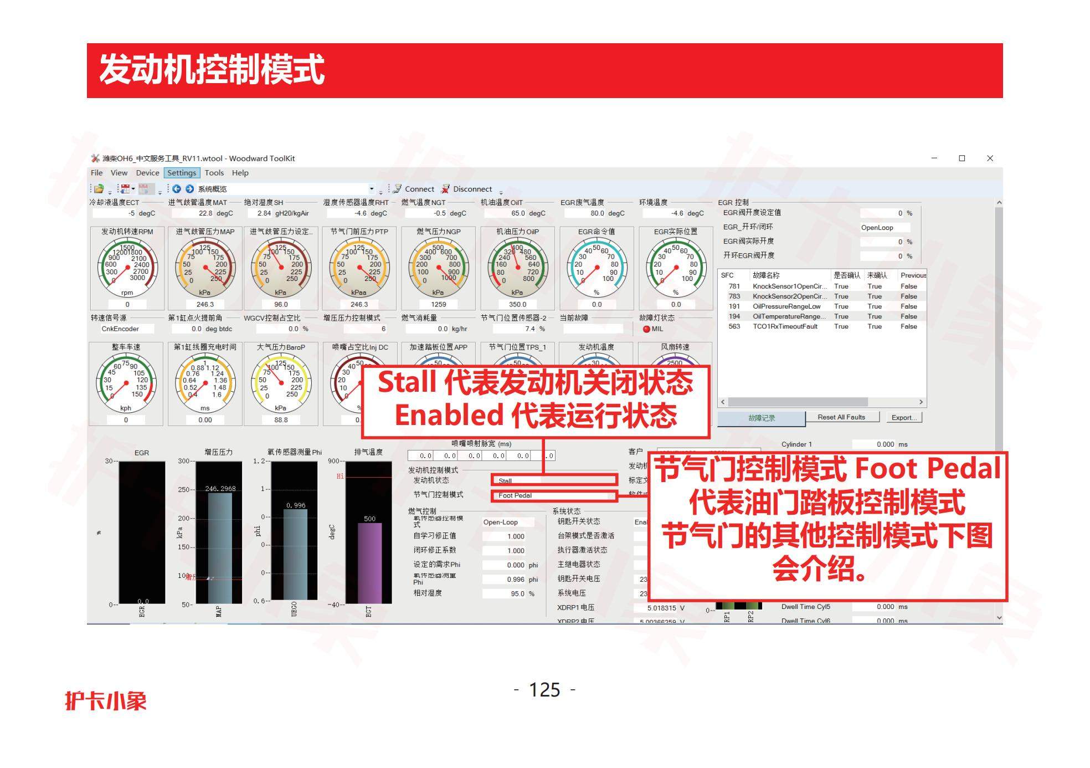Open toolbar overflow arrow after Disconnect
This screenshot has height=768, width=1090.
point(501,192)
